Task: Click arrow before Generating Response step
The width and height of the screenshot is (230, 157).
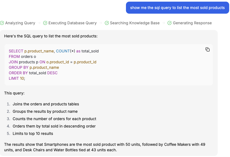Action: pyautogui.click(x=163, y=23)
